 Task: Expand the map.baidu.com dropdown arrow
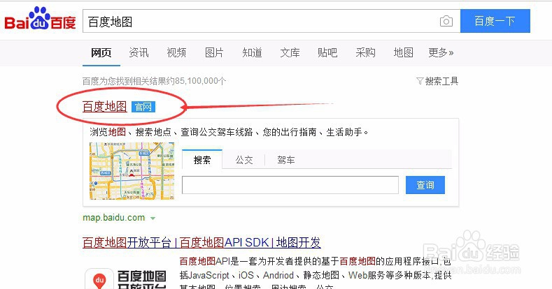coord(153,218)
